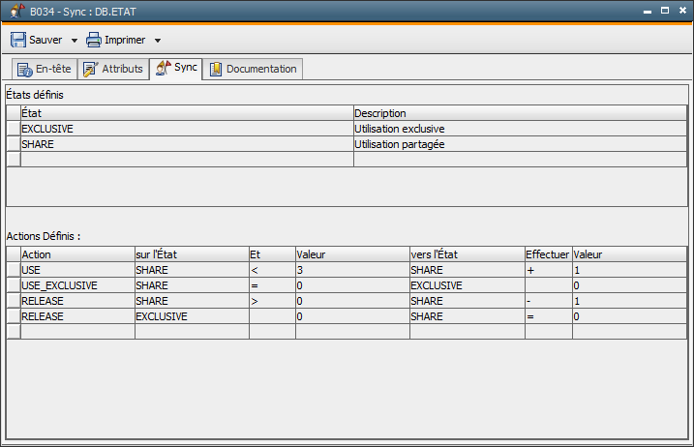Image resolution: width=694 pixels, height=447 pixels.
Task: Click the Attributs tab pencil icon
Action: 91,69
